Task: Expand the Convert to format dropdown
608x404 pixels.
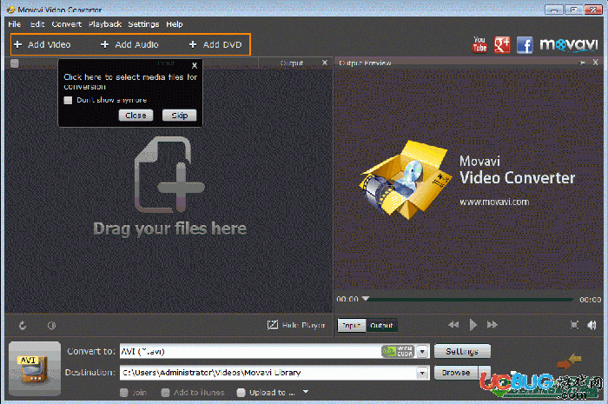Action: pyautogui.click(x=423, y=351)
